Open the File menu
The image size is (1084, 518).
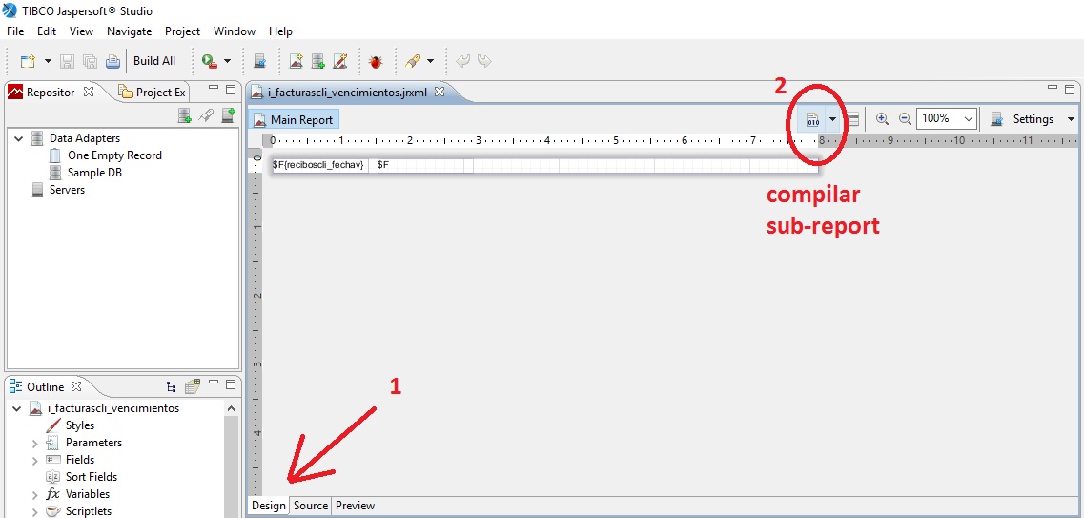15,31
